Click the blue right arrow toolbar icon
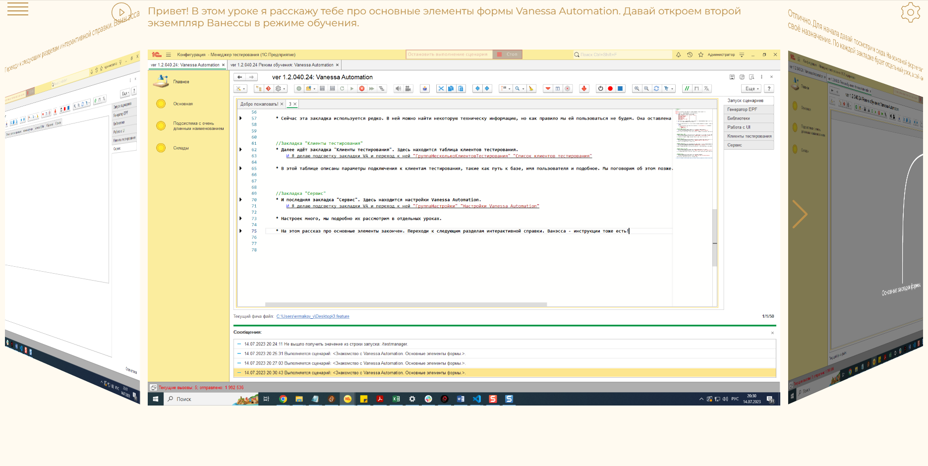The image size is (928, 466). (487, 89)
